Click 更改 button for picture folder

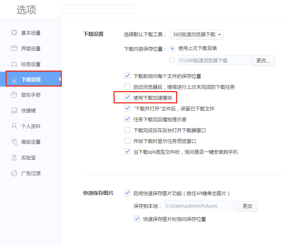(248, 206)
